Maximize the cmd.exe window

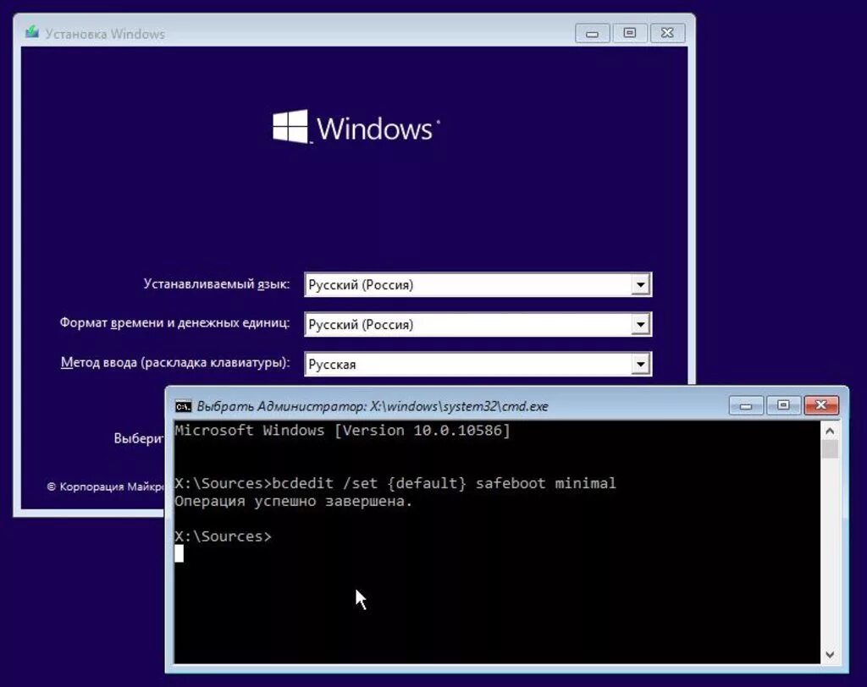tap(783, 405)
